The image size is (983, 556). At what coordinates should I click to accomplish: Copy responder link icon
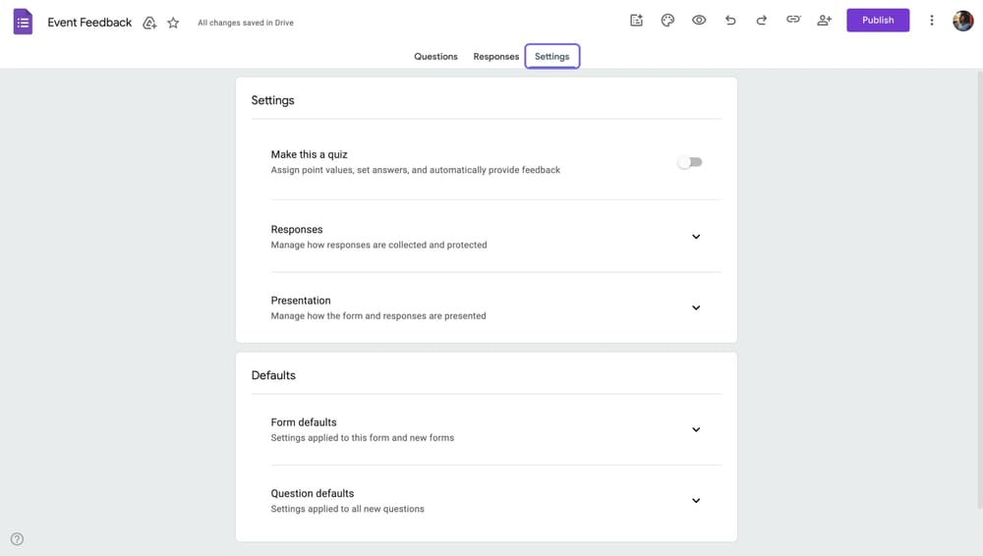tap(793, 20)
